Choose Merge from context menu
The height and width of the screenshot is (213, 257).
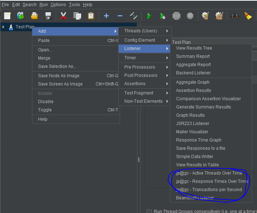75,58
